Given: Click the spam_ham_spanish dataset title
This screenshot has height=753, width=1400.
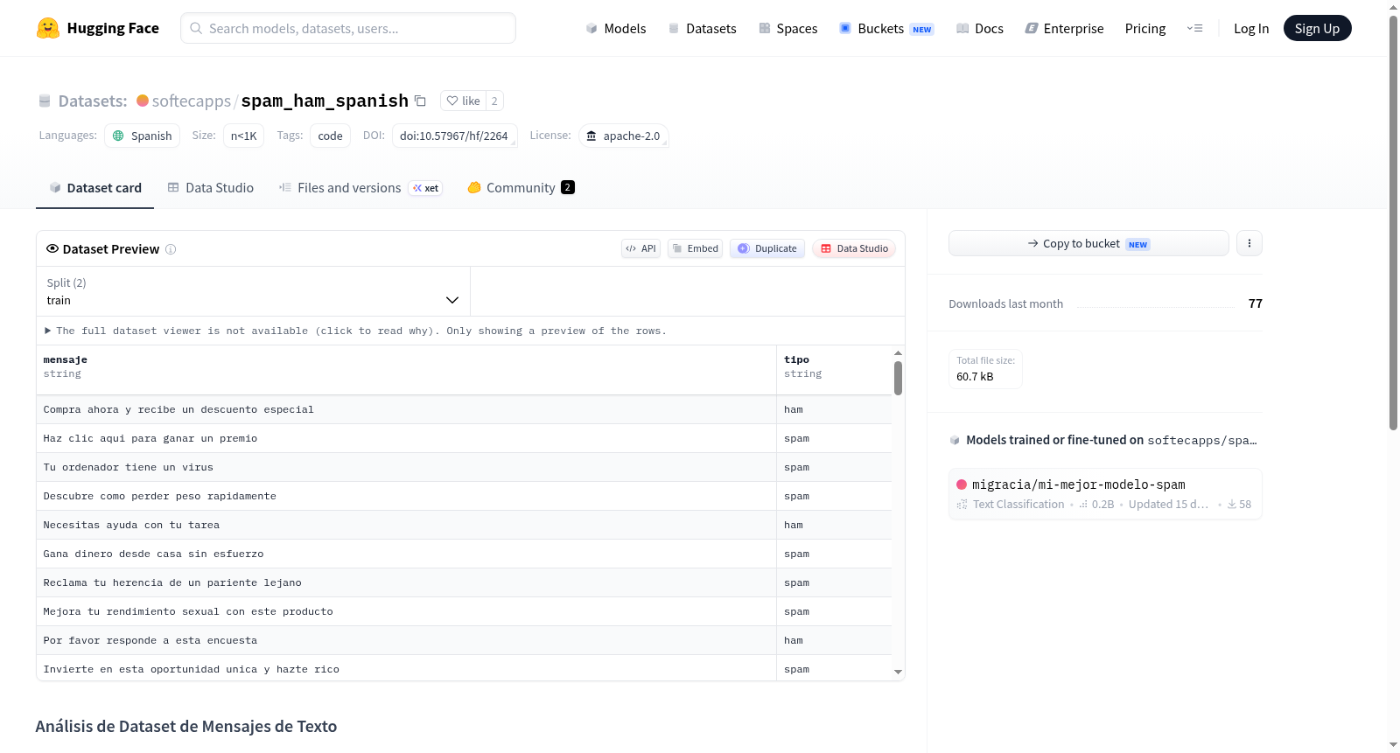Looking at the screenshot, I should click(x=325, y=101).
